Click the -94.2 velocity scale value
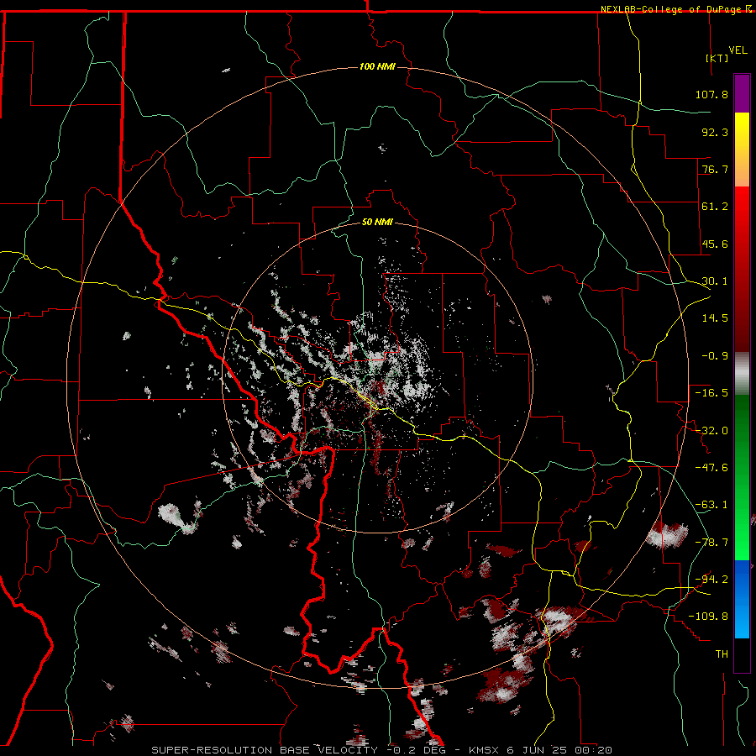The image size is (756, 756). click(x=711, y=579)
